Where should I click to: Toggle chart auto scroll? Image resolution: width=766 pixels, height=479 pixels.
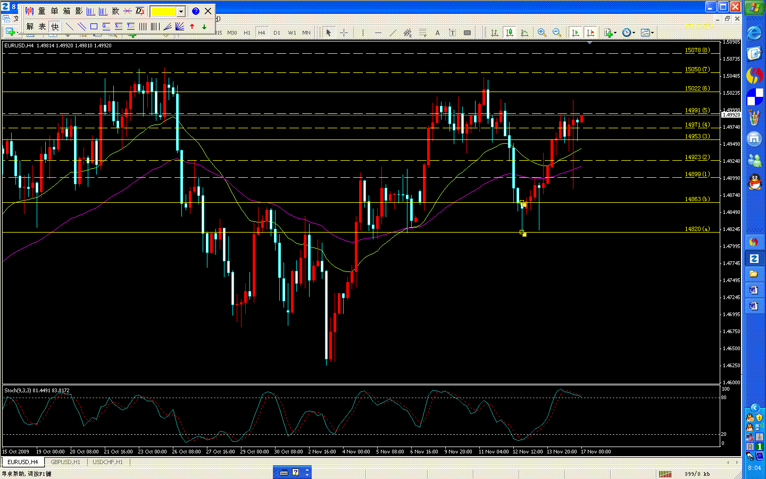tap(576, 33)
